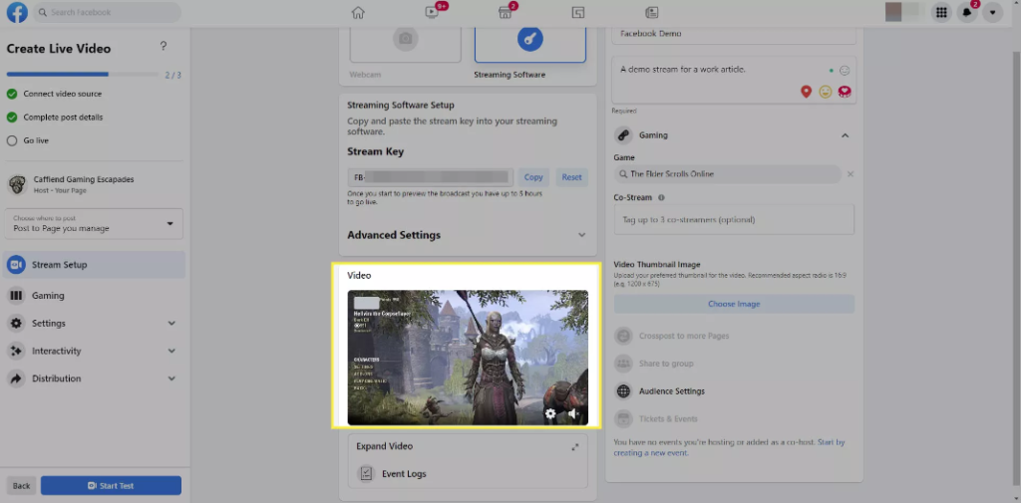Click the co-streamers tag field
Viewport: 1021px width, 503px height.
[x=734, y=220]
